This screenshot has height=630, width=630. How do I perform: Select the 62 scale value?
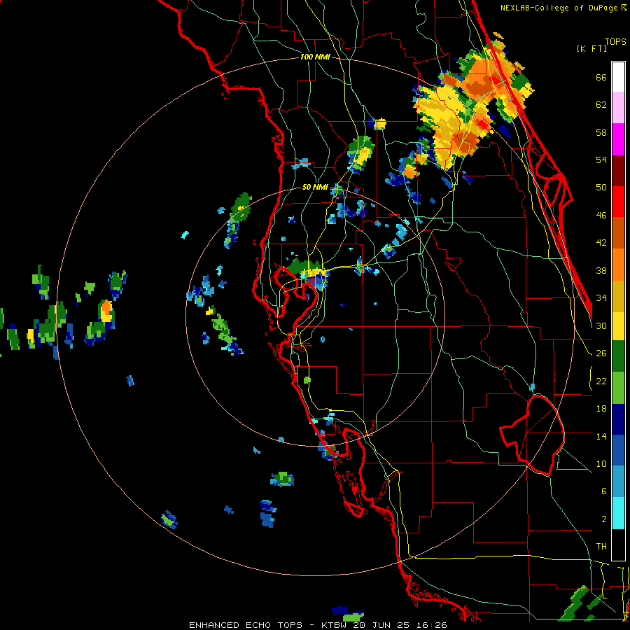(x=601, y=105)
